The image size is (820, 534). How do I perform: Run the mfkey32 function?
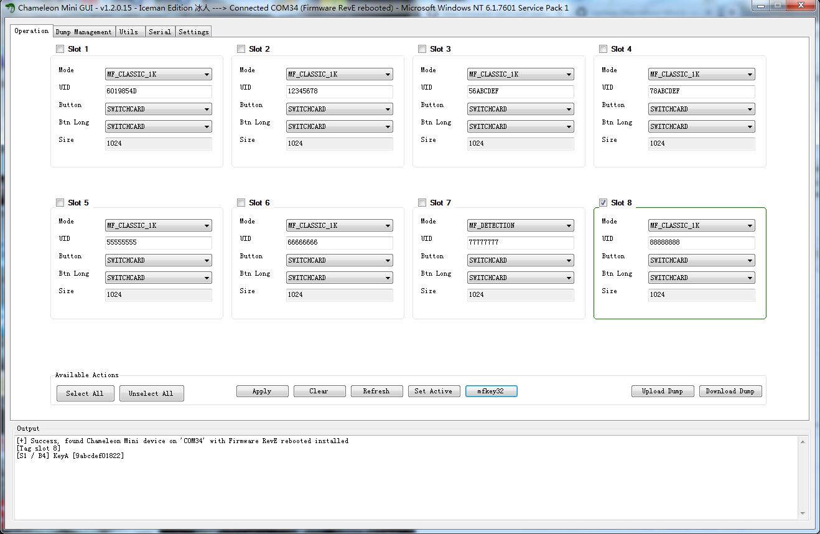(x=491, y=391)
